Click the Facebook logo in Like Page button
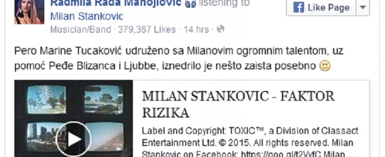Screen dimensions: 385x157 tap(299, 7)
